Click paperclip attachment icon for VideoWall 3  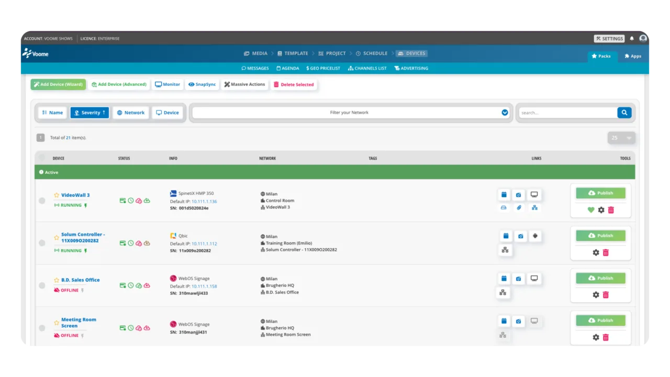519,208
